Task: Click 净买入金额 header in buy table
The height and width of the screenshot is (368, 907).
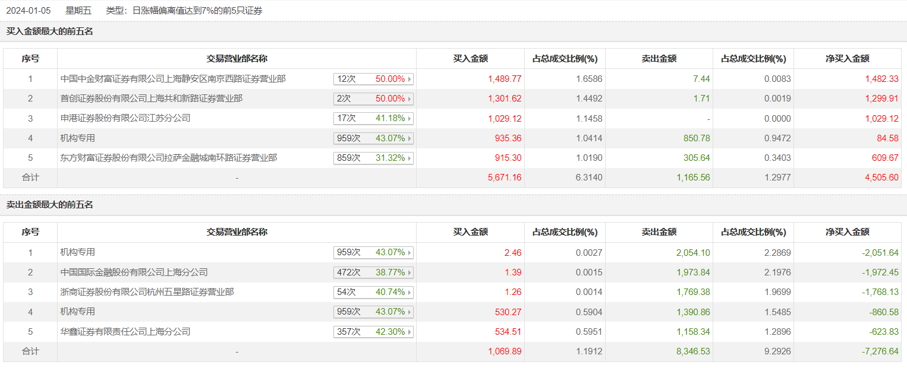Action: [847, 59]
